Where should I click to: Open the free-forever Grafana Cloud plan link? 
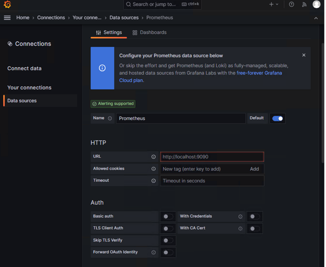[259, 73]
